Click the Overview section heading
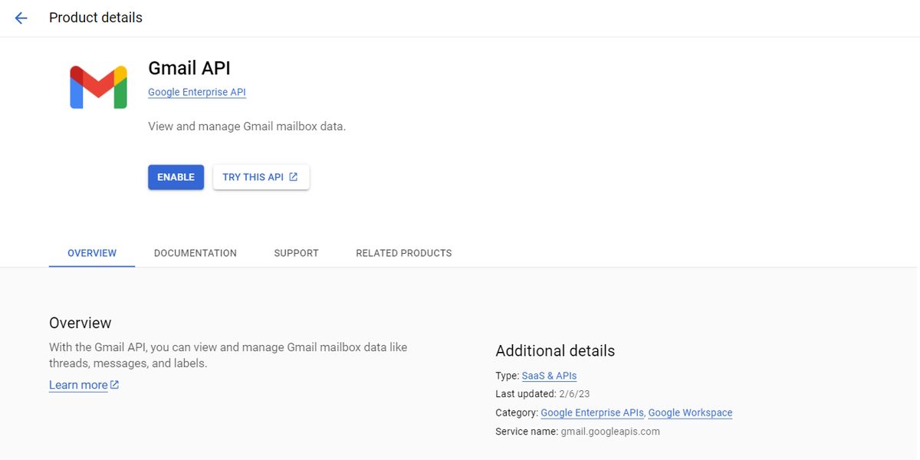Viewport: 920px width, 460px height. pos(80,323)
